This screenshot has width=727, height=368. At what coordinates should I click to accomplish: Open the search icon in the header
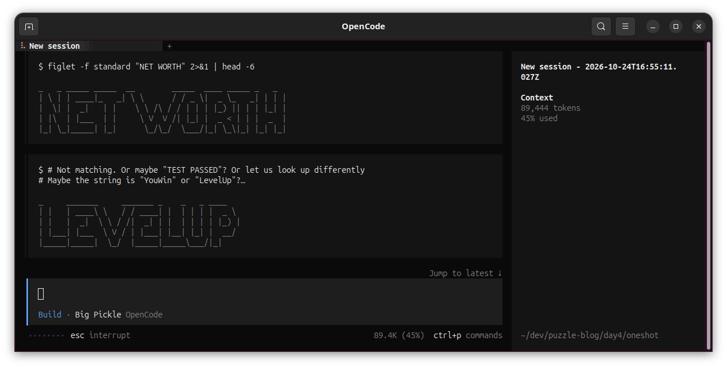coord(601,26)
